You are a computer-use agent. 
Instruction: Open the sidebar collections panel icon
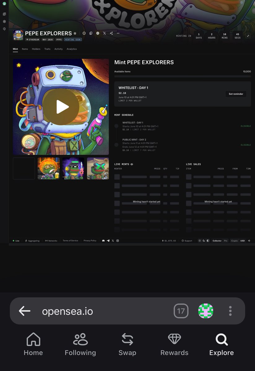point(4,14)
